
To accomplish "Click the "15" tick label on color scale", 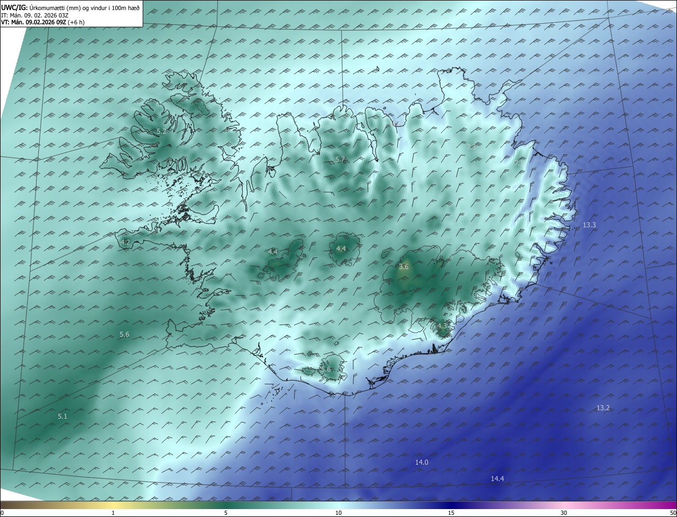I will 451,513.
